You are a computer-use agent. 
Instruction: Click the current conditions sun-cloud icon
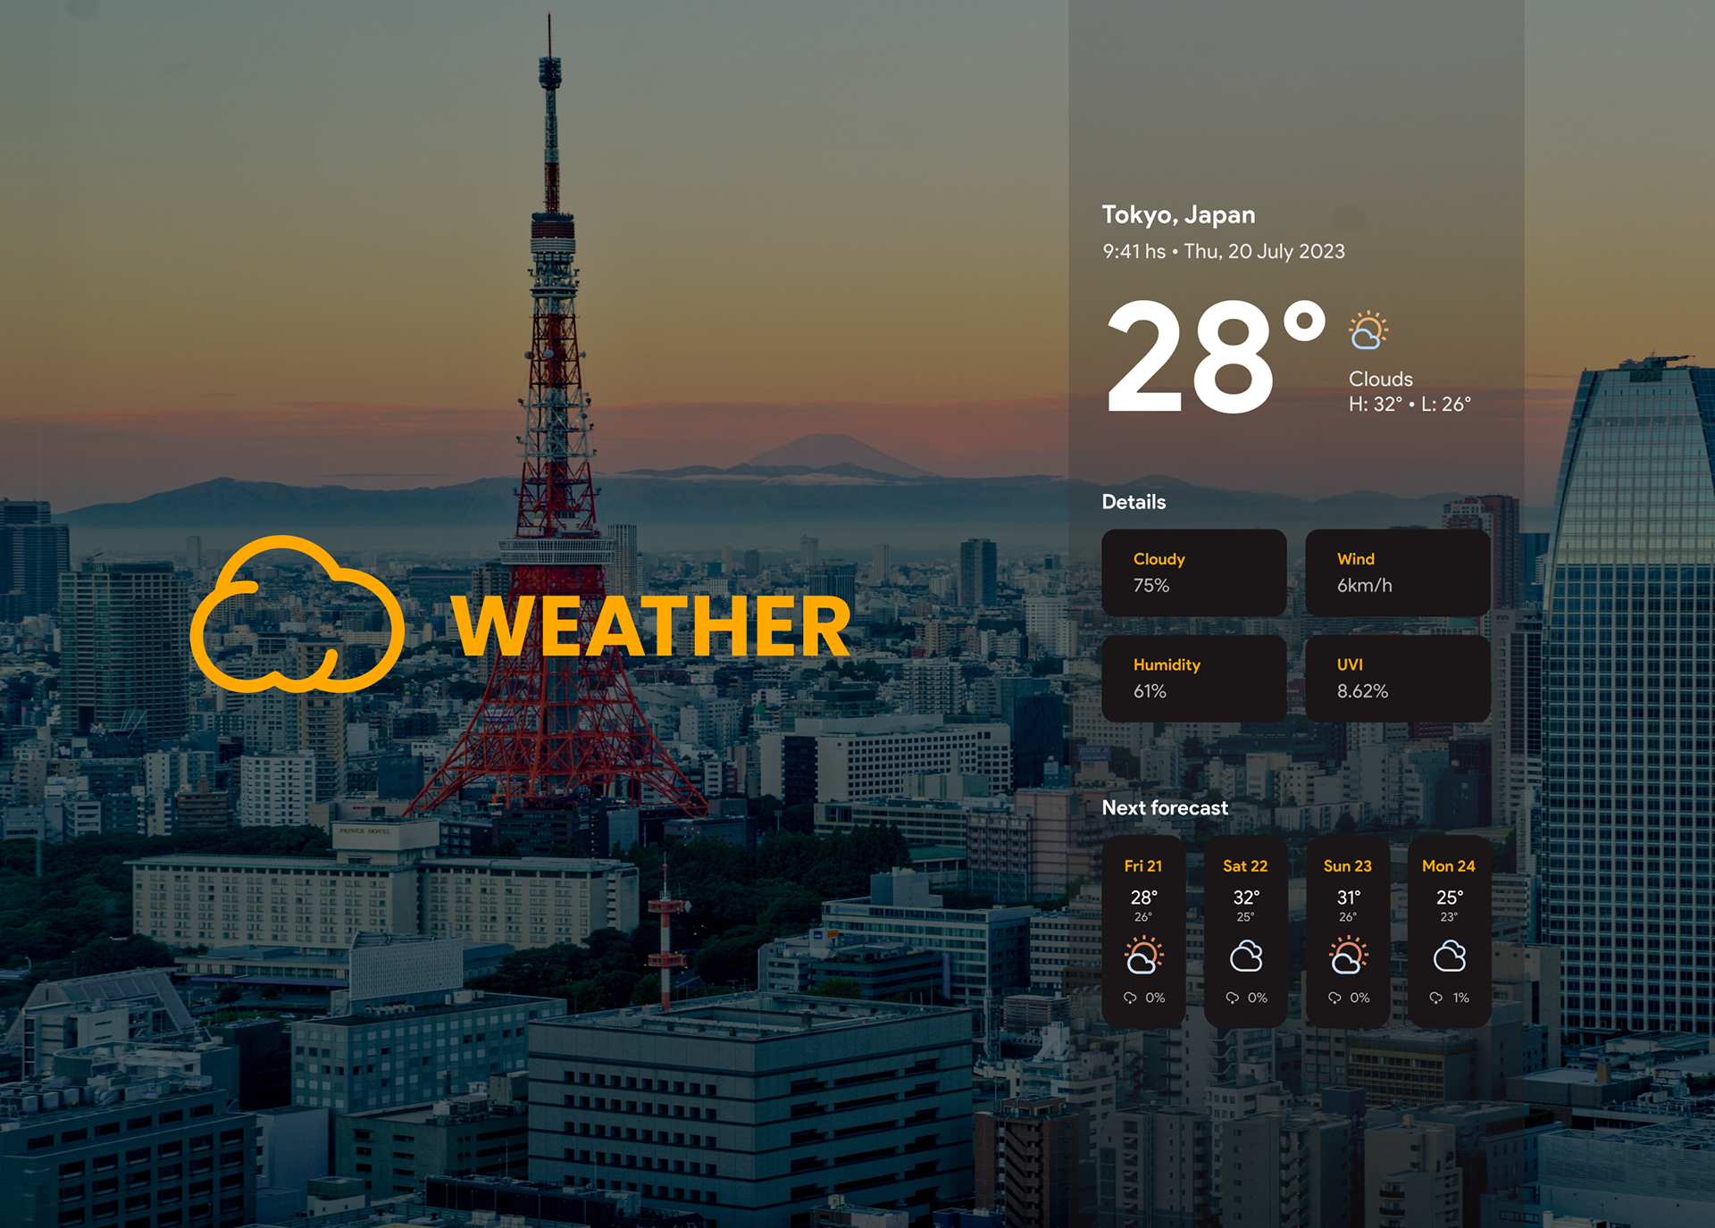click(x=1368, y=330)
